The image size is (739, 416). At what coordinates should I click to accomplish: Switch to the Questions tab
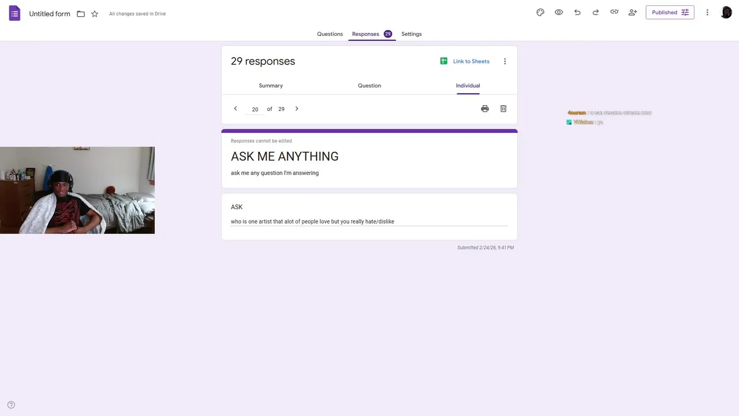pos(330,34)
